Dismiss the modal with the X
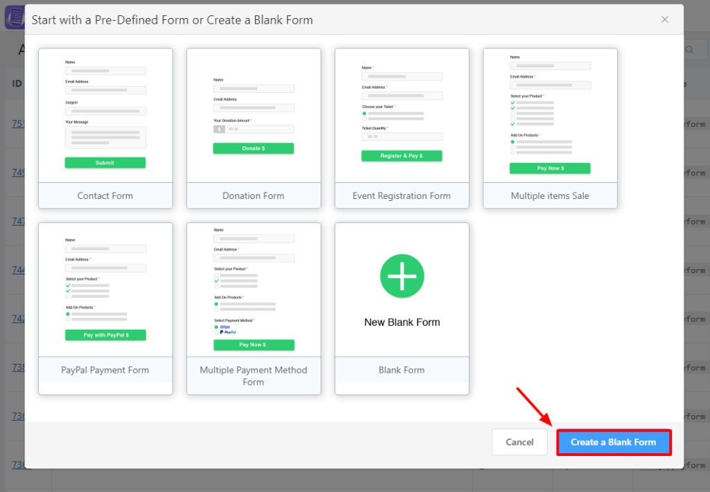The image size is (710, 492). pos(664,19)
